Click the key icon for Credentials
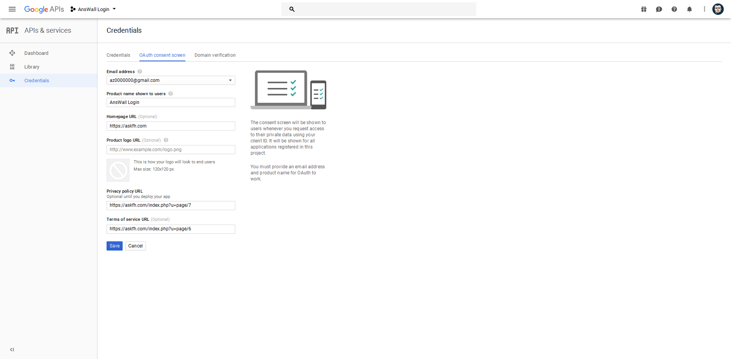731x359 pixels. [12, 80]
